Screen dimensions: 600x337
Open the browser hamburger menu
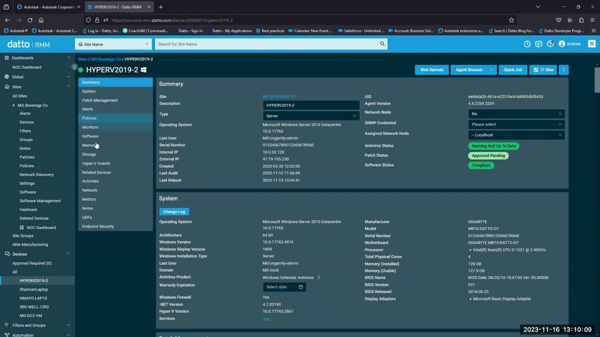click(x=592, y=20)
